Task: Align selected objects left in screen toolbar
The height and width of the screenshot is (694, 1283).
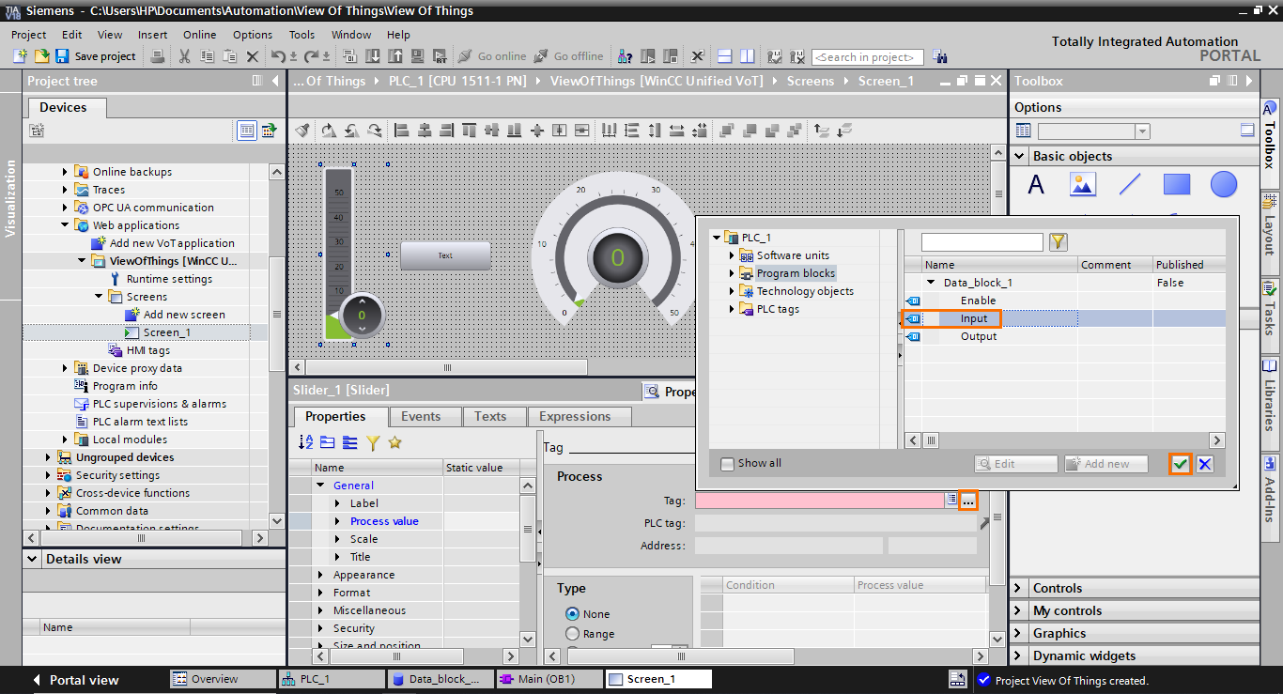Action: tap(402, 130)
